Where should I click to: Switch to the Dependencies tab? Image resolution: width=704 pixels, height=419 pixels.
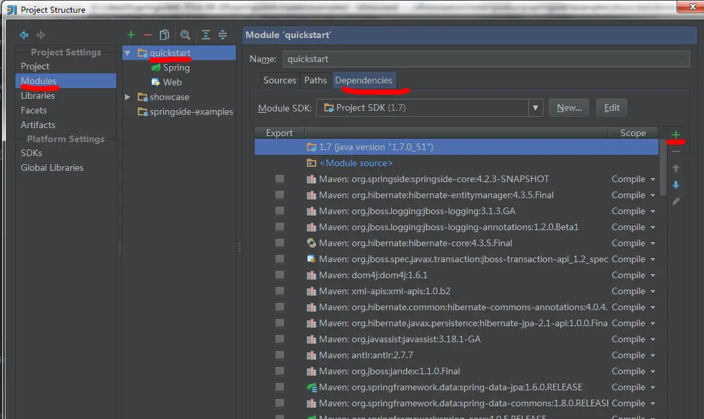364,80
